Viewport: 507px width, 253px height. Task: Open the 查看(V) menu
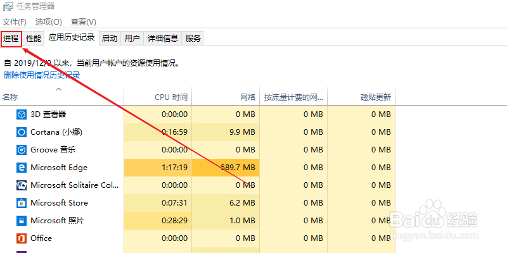point(84,22)
